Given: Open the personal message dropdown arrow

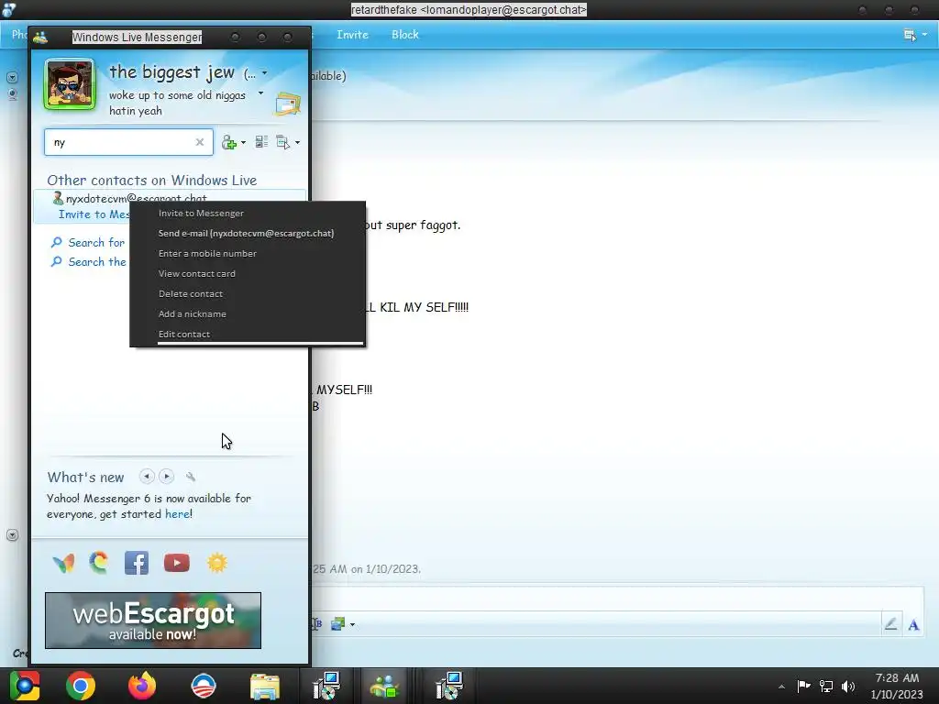Looking at the screenshot, I should (260, 93).
